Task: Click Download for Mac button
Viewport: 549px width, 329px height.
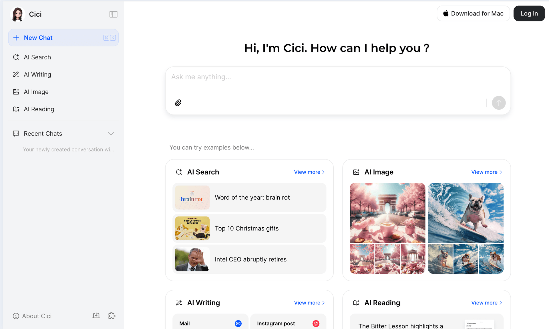Action: (473, 13)
